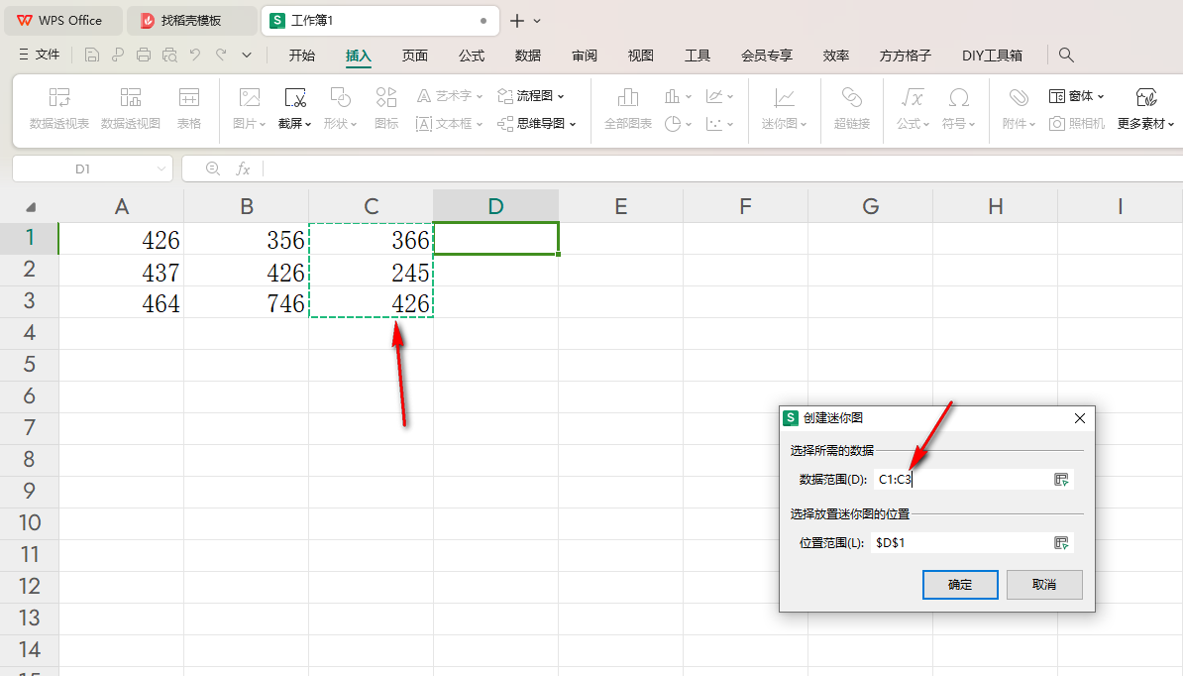The height and width of the screenshot is (676, 1183).
Task: Insert a 思维导图 mind map
Action: pyautogui.click(x=537, y=123)
